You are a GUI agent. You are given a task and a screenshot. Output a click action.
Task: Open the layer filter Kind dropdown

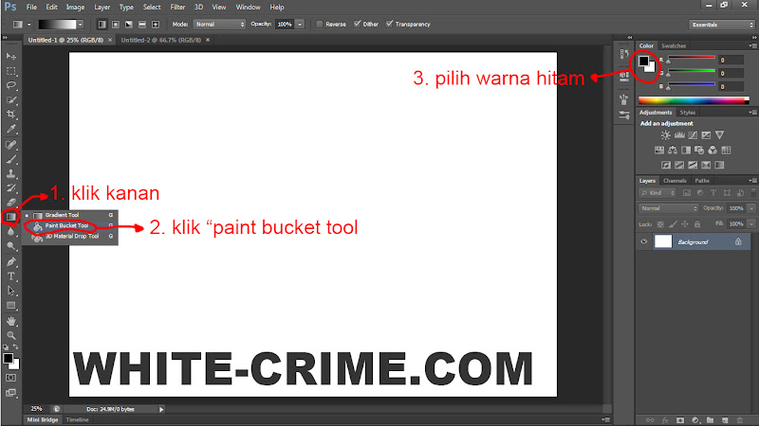[657, 193]
